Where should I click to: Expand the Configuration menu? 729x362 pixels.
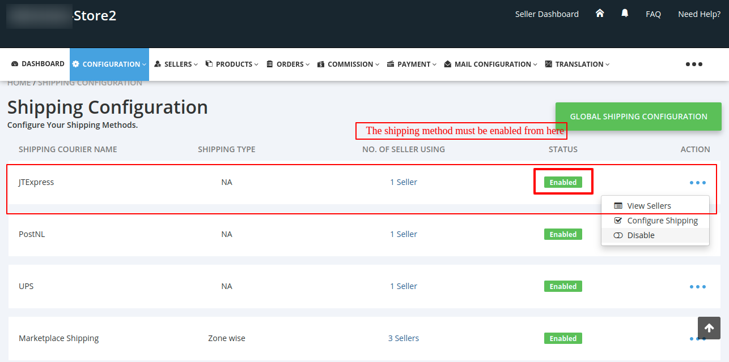(x=109, y=64)
